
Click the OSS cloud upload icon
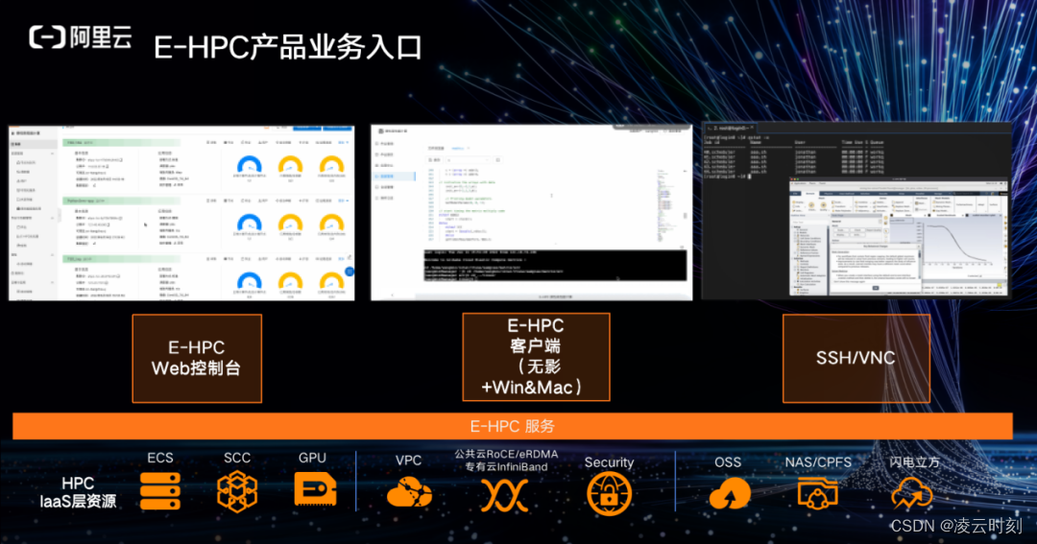point(730,493)
